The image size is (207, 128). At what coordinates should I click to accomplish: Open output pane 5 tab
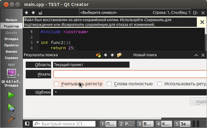click(182, 124)
